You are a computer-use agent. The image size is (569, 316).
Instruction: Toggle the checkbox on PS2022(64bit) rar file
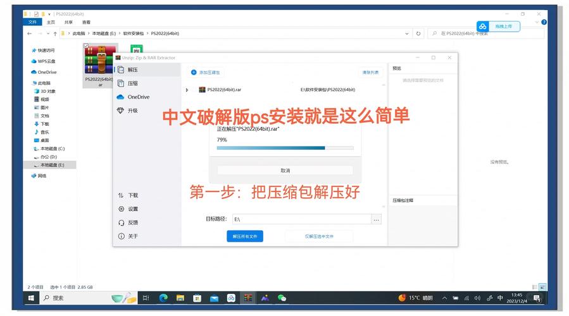coord(86,46)
